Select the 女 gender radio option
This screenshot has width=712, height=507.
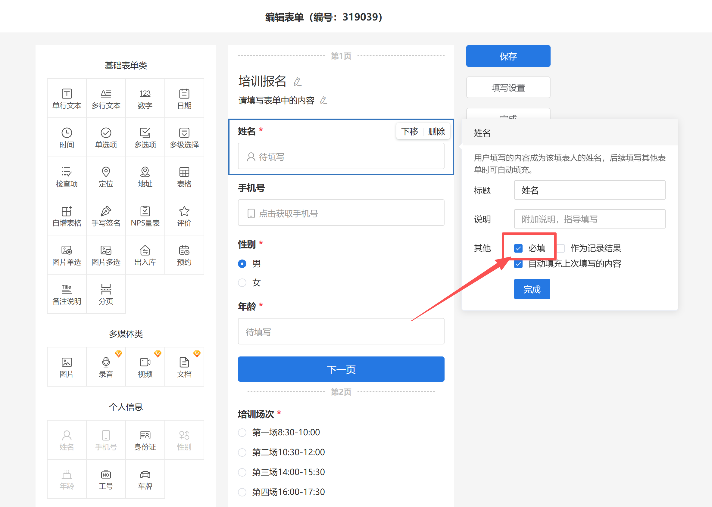[x=242, y=283]
